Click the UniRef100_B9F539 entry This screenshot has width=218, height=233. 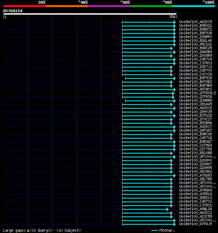pyautogui.click(x=196, y=78)
